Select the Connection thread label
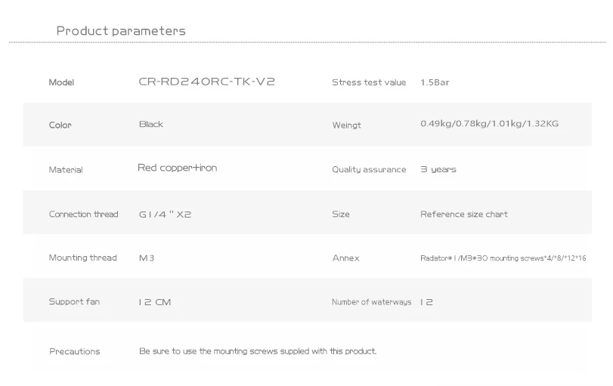 84,214
